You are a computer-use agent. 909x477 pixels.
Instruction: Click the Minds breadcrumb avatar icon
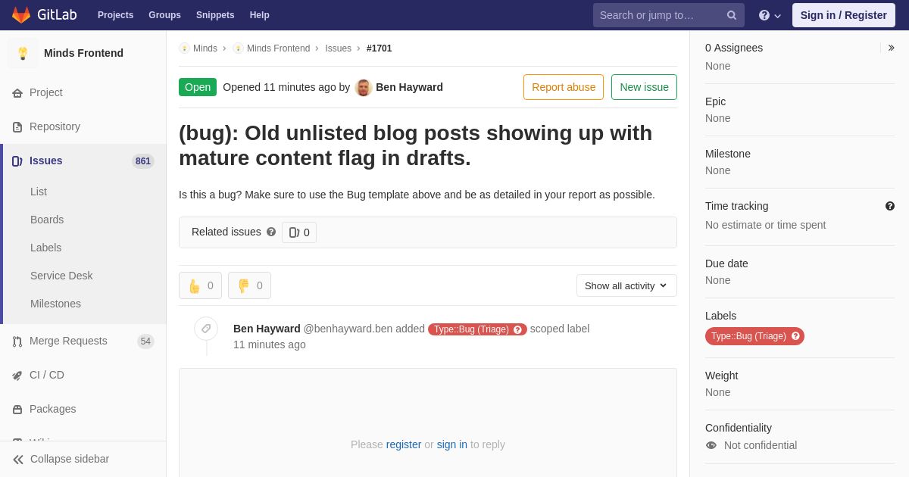click(x=184, y=48)
